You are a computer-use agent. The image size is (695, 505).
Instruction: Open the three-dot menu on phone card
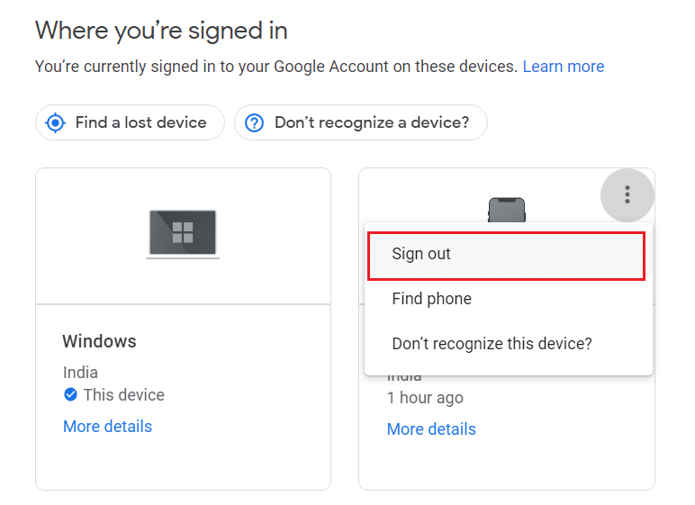[x=627, y=195]
